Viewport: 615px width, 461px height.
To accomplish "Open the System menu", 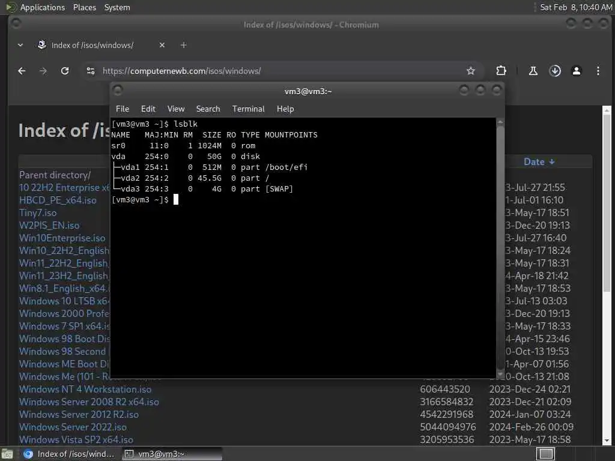I will pyautogui.click(x=117, y=7).
